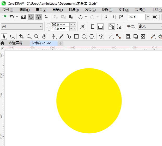Click the Redo arrow icon
The height and width of the screenshot is (146, 162).
[92, 17]
